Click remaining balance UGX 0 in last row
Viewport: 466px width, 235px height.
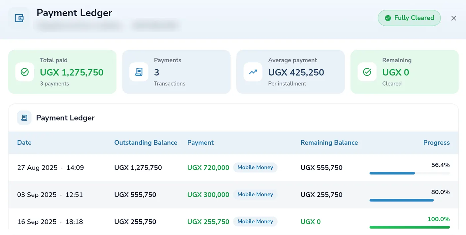pos(311,222)
